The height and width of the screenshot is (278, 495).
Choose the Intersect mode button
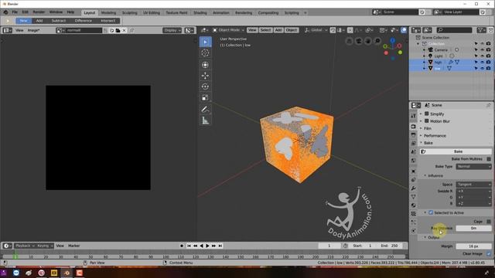coord(108,21)
